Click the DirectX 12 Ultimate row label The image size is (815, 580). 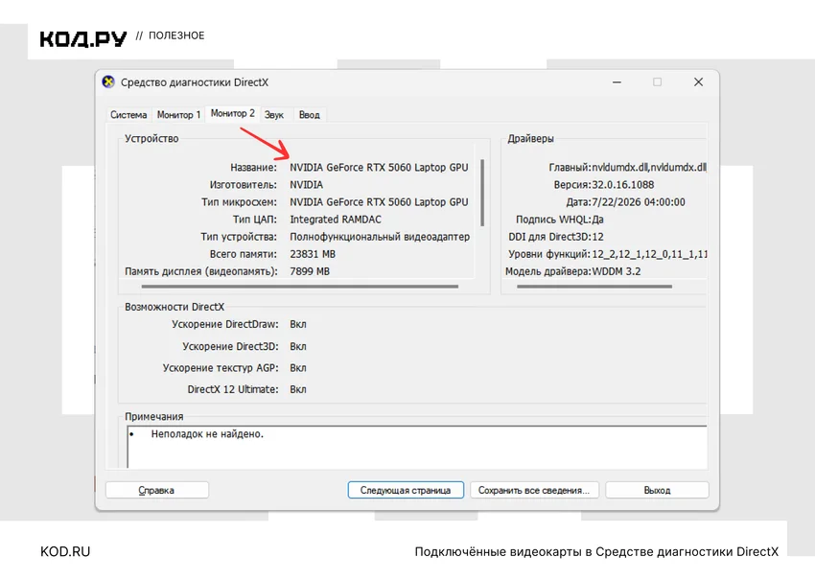pos(233,389)
